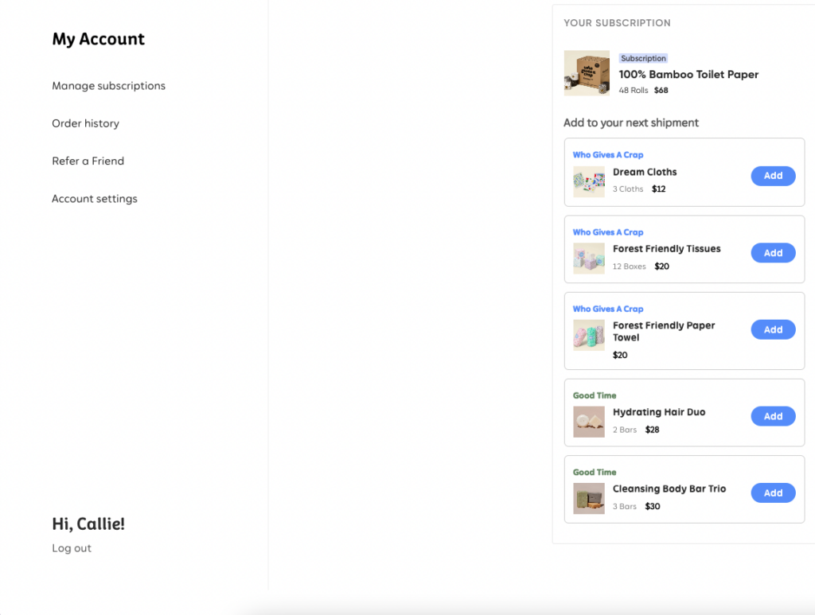Click Good Time above Cleansing Body Bar Trio

coord(595,472)
